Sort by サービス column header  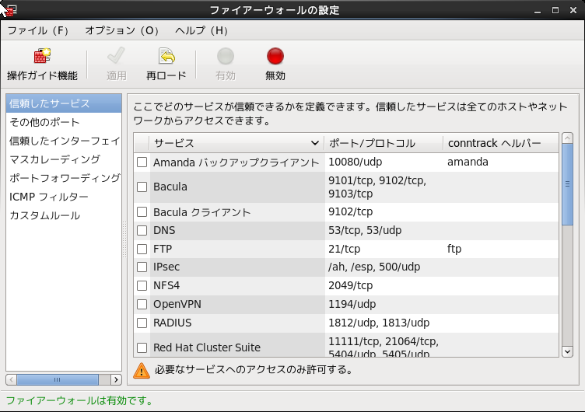point(236,143)
